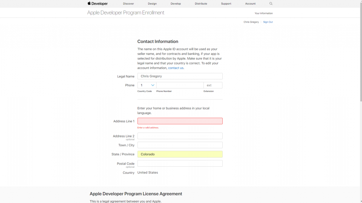The image size is (362, 203).
Task: Follow the contact us link
Action: (x=176, y=68)
